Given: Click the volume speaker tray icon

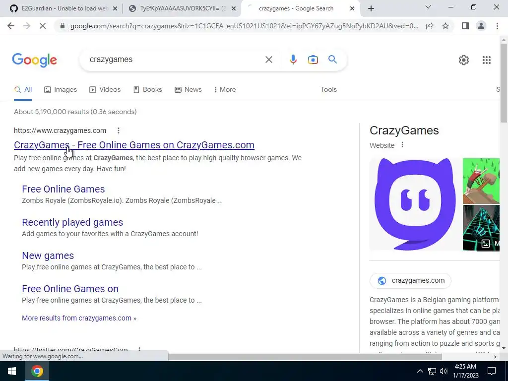Looking at the screenshot, I should (x=444, y=371).
